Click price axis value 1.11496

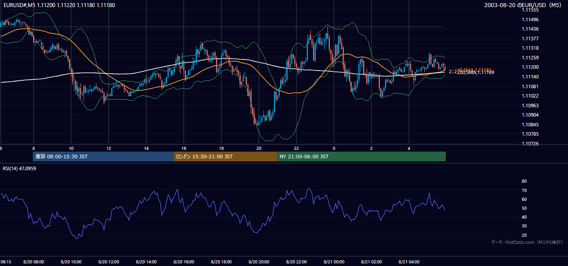530,20
